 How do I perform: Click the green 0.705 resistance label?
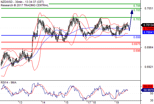tap(137, 10)
